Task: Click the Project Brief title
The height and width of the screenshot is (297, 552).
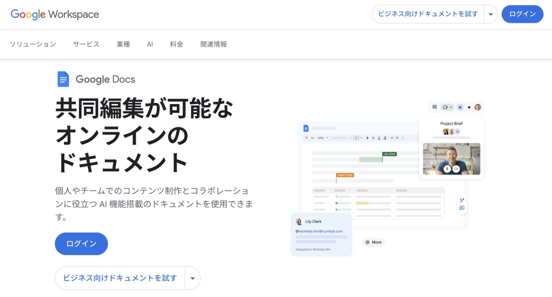Action: pyautogui.click(x=452, y=123)
